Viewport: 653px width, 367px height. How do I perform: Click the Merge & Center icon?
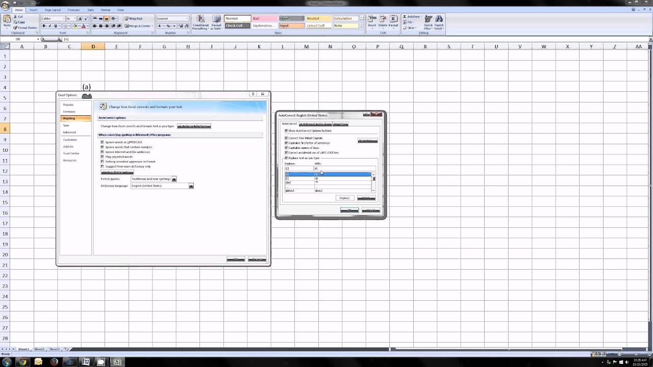point(127,26)
